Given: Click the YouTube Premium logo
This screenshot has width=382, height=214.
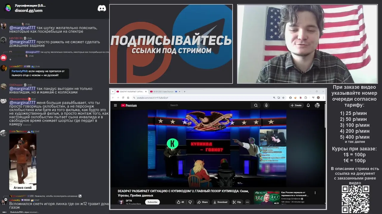Looking at the screenshot, I should (129, 105).
